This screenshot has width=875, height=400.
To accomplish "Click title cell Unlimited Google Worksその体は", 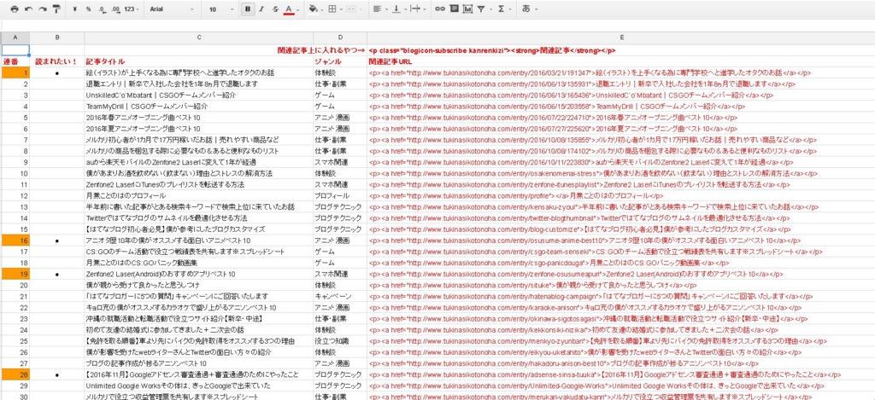I will pyautogui.click(x=198, y=386).
